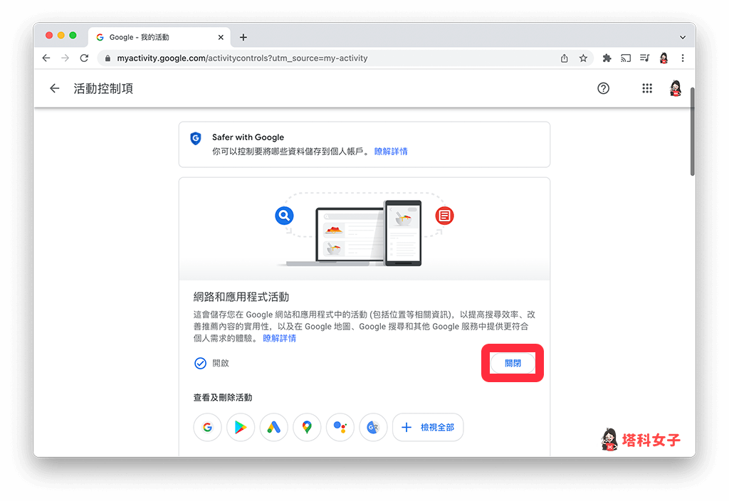Click the Cast icon in toolbar
Image resolution: width=729 pixels, height=501 pixels.
626,58
